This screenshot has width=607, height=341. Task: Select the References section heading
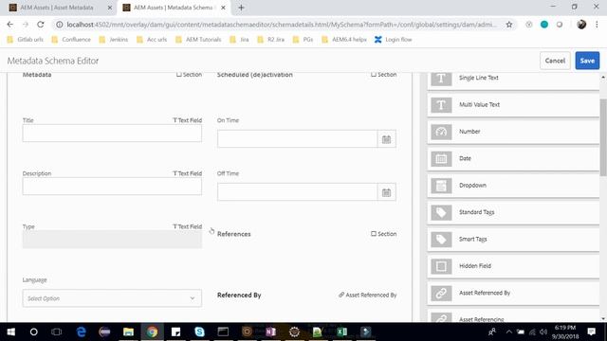click(234, 234)
